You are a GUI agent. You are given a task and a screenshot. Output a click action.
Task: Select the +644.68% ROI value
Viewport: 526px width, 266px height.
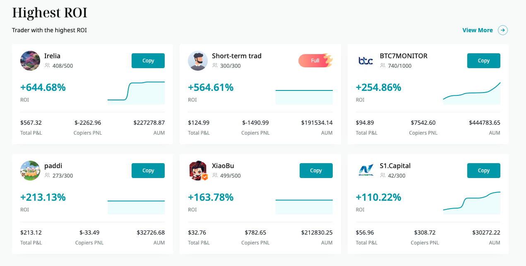[43, 87]
